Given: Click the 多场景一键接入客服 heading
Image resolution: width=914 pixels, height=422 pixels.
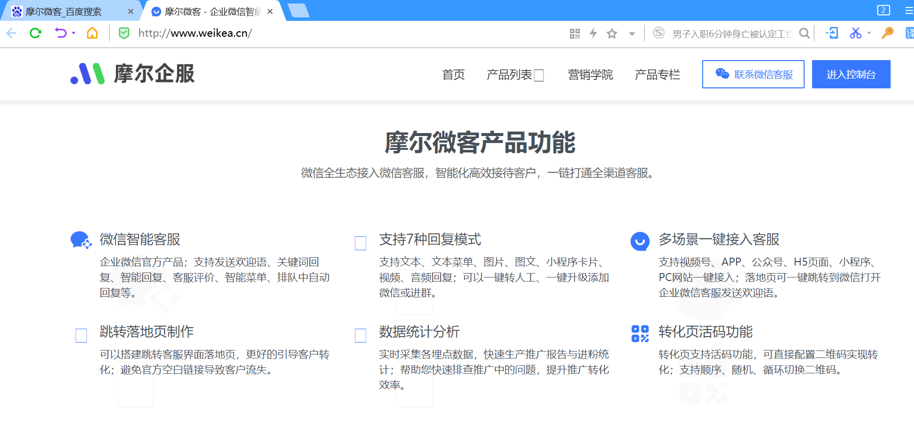Looking at the screenshot, I should (x=719, y=239).
